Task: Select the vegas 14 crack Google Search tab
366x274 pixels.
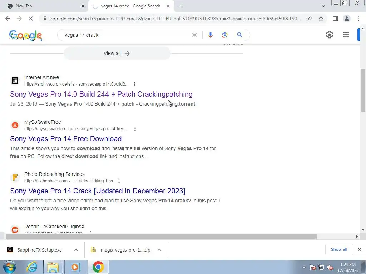Action: 130,6
